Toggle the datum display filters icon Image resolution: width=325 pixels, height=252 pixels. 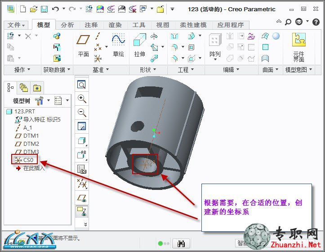point(82,184)
